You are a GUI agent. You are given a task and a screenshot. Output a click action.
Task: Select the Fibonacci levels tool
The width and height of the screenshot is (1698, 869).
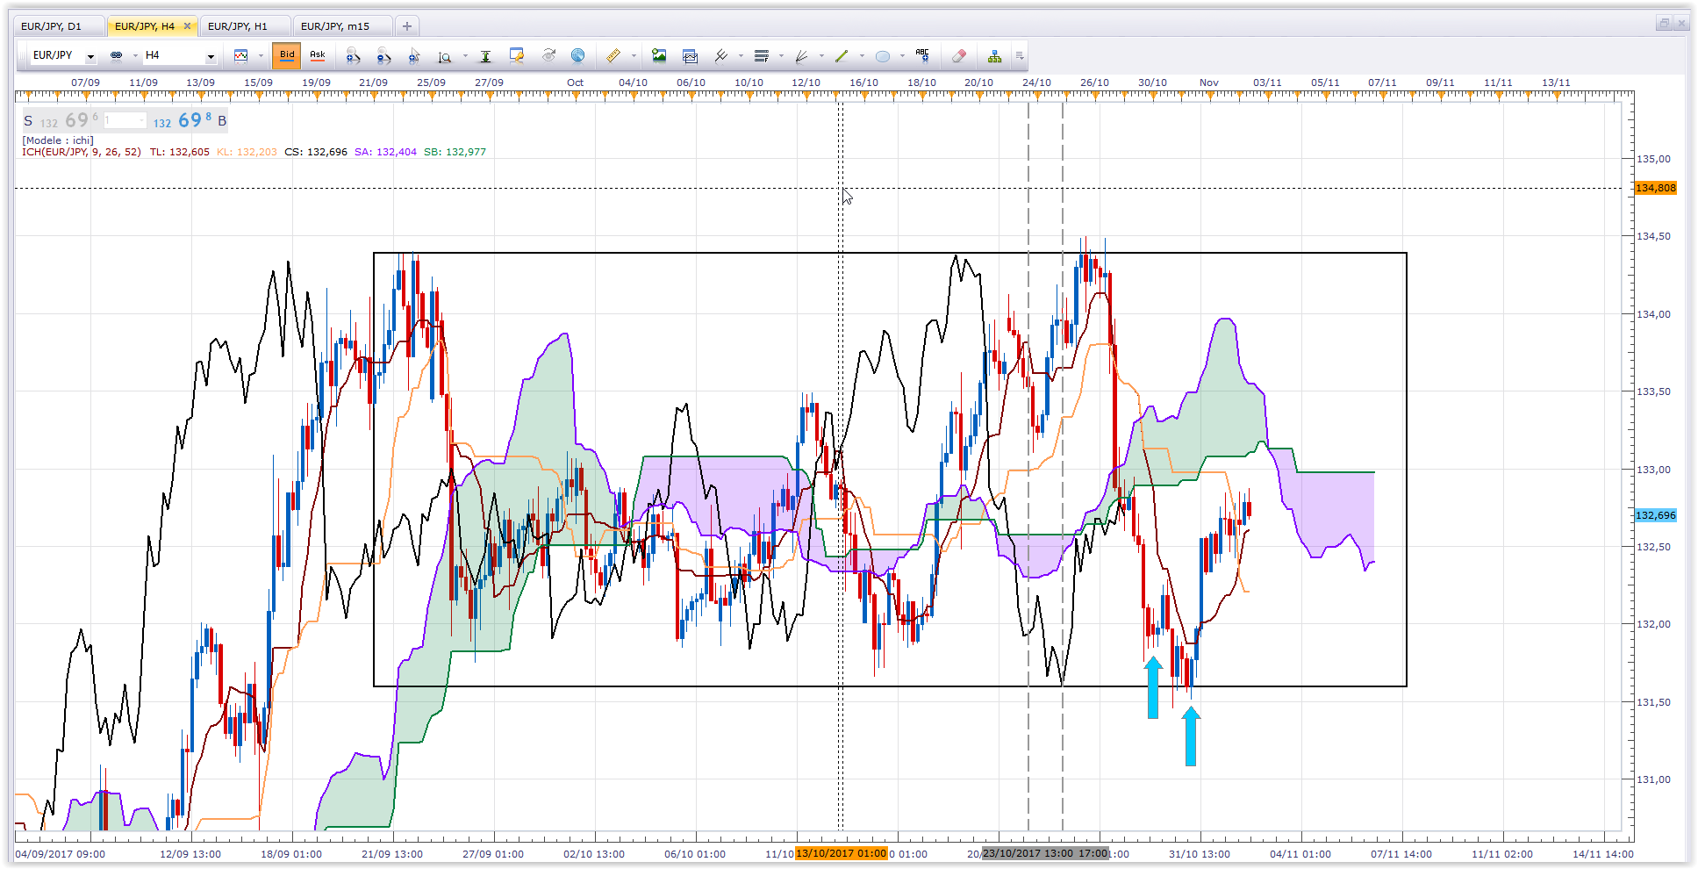762,56
